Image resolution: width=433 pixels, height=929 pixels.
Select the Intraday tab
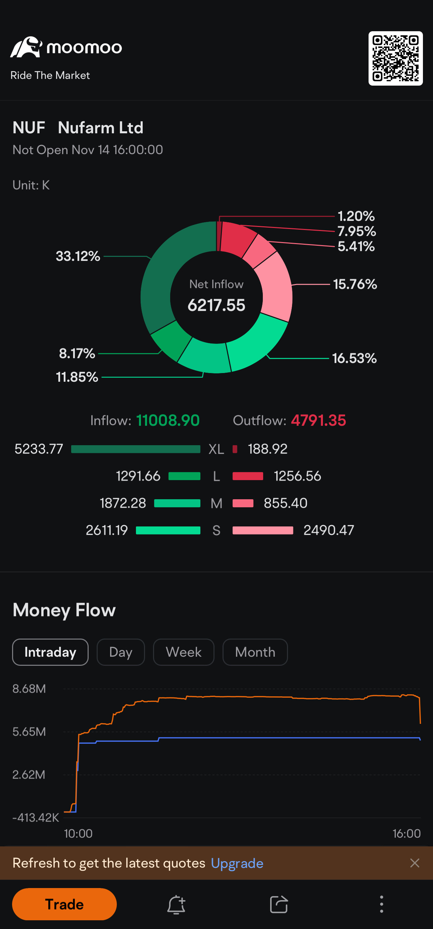(50, 652)
